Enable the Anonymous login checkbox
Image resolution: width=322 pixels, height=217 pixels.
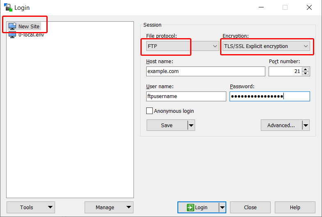(149, 111)
